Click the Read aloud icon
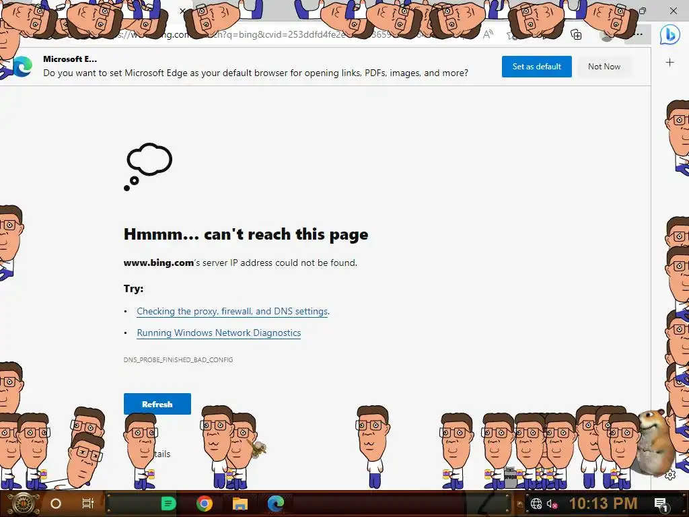Screen dimensions: 689x517 488,34
